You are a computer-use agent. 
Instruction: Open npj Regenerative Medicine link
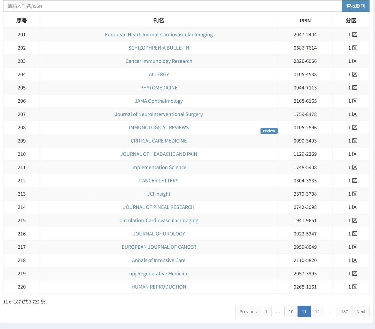pos(159,274)
